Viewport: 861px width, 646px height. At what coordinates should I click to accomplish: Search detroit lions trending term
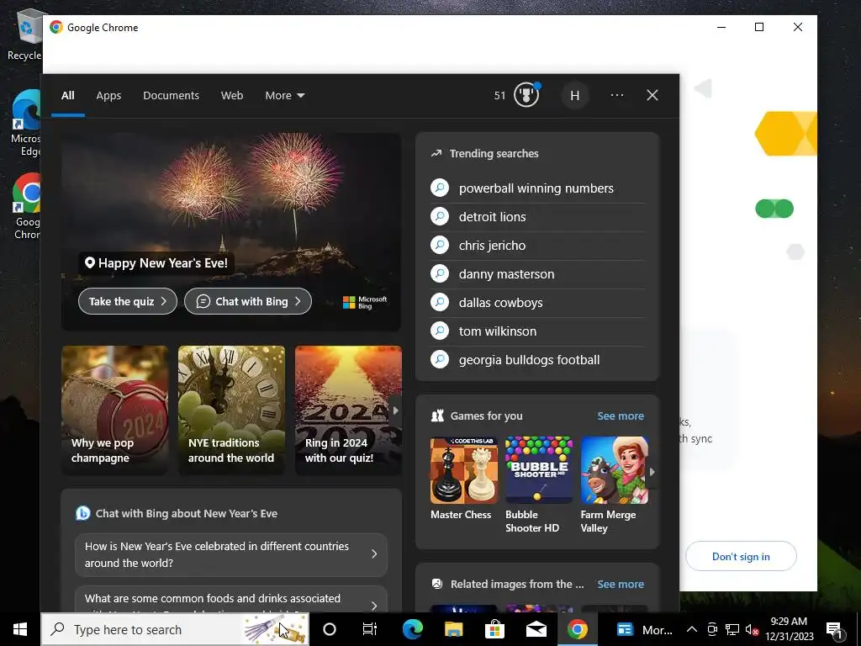492,216
